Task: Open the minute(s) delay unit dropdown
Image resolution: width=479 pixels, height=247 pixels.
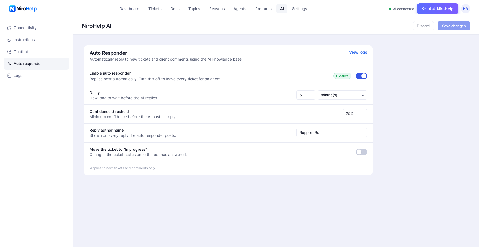Action: (342, 95)
